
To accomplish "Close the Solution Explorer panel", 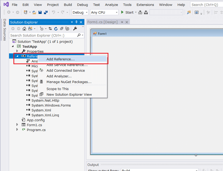I will (x=81, y=22).
